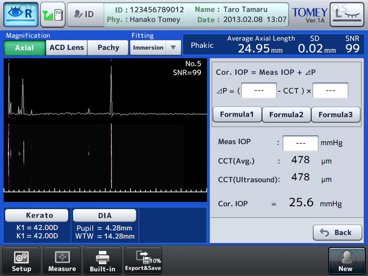Click the date 2013.02.08 13:07
The height and width of the screenshot is (276, 368).
tap(255, 20)
